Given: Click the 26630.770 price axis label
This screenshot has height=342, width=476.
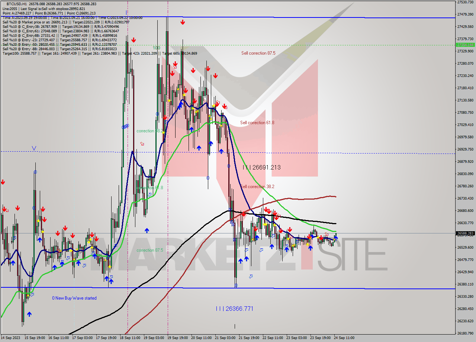Looking at the screenshot, I should tap(465, 223).
